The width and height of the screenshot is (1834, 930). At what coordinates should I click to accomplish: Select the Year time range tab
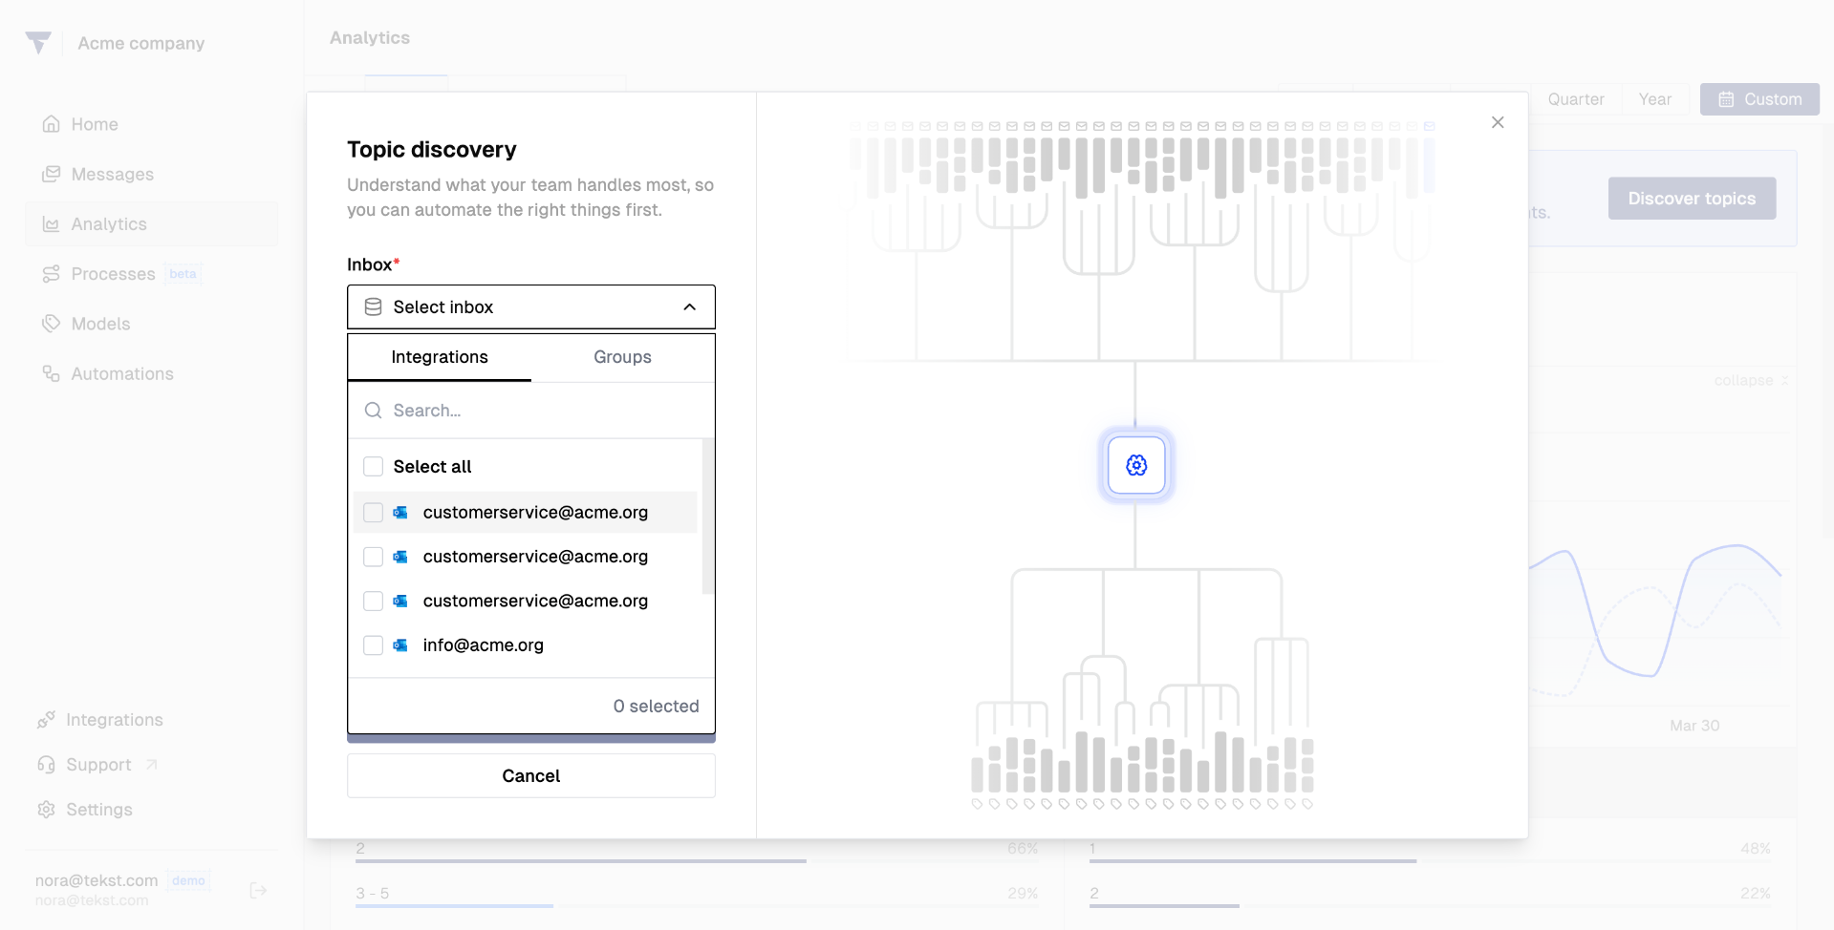pyautogui.click(x=1655, y=99)
